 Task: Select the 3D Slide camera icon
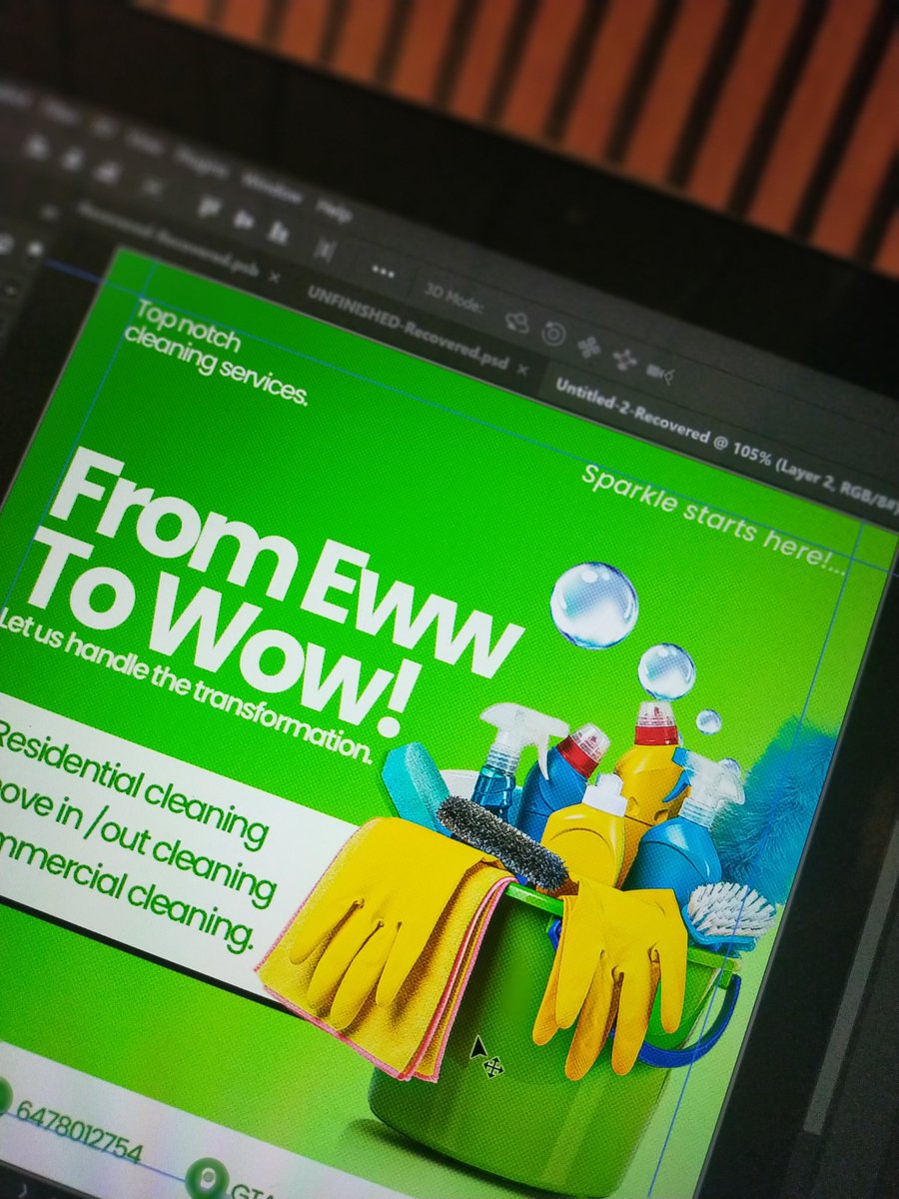[x=625, y=360]
